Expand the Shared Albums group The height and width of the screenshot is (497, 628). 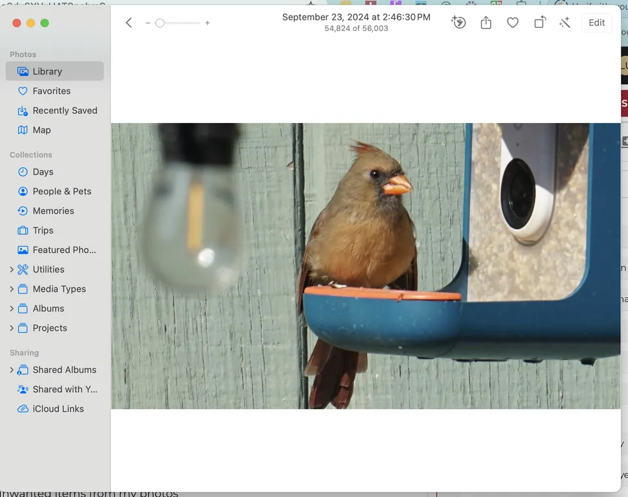coord(12,370)
